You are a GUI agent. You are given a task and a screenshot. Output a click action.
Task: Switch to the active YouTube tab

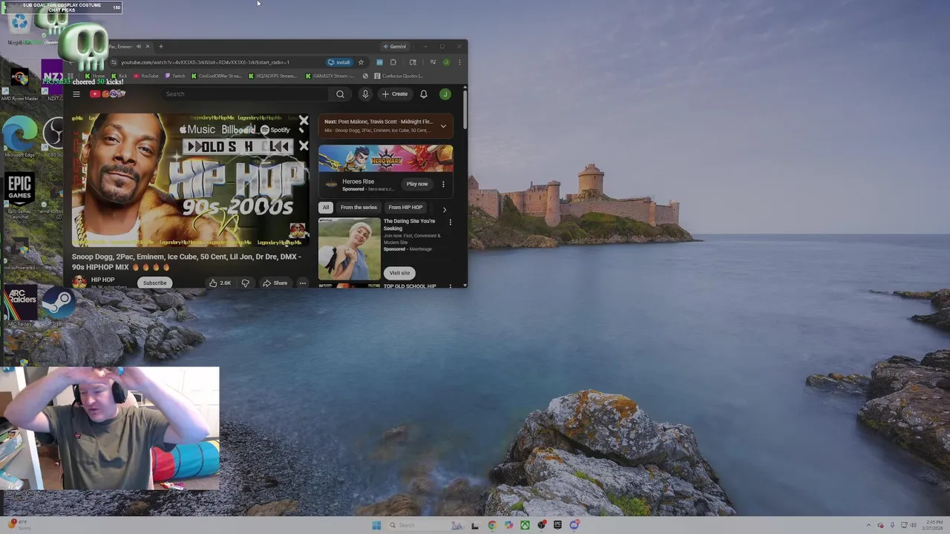[122, 47]
